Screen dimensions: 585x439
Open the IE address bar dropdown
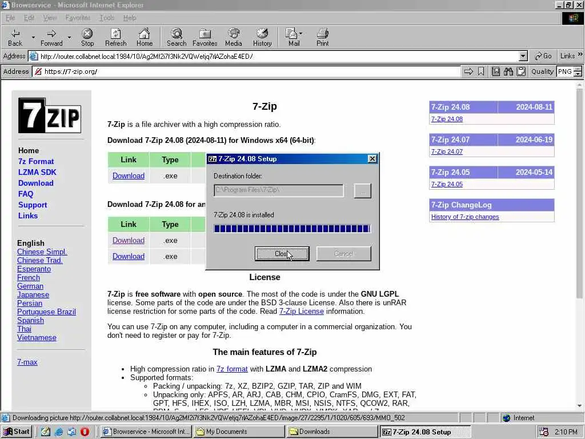[523, 57]
